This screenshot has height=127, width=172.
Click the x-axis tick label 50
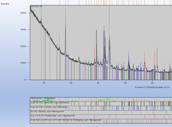(x=152, y=83)
